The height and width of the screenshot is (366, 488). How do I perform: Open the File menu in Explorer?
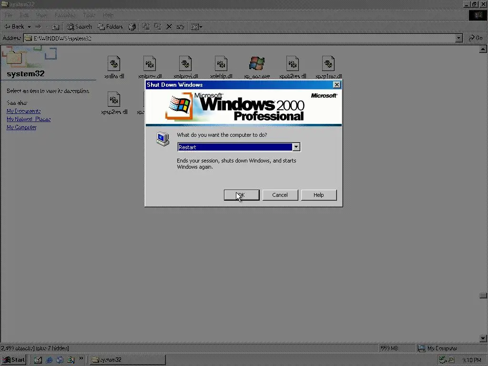pyautogui.click(x=8, y=15)
